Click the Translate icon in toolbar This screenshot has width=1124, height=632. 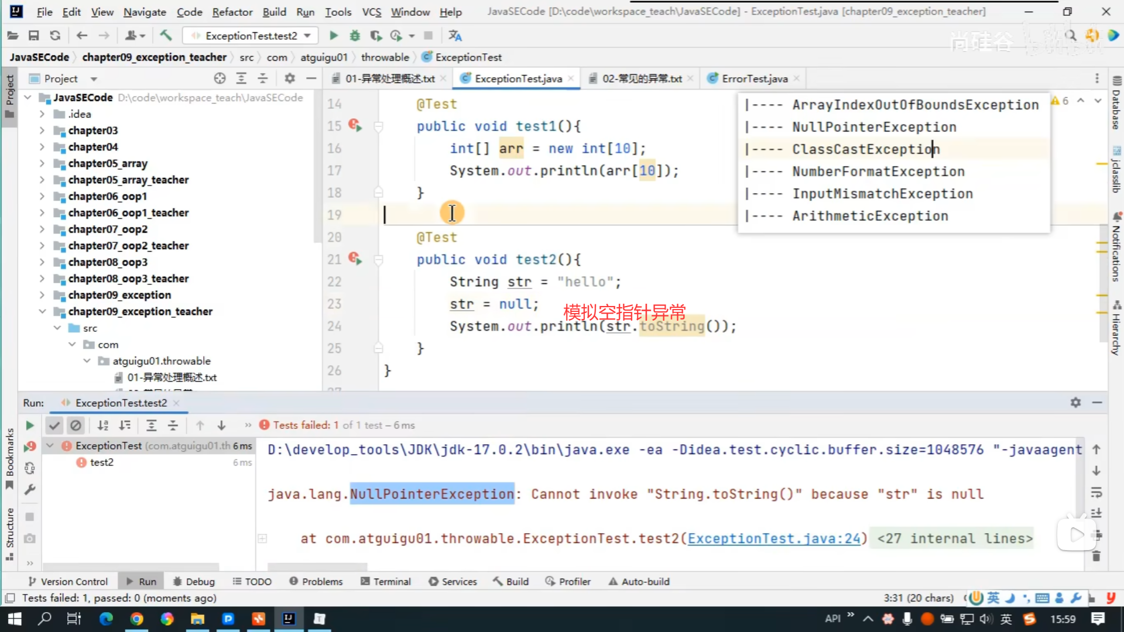pyautogui.click(x=455, y=36)
